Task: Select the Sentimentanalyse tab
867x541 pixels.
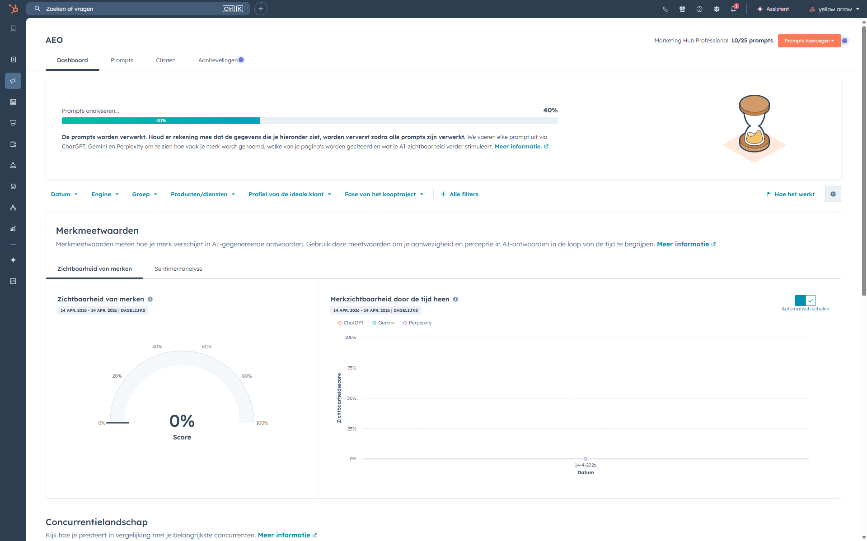Action: [178, 269]
